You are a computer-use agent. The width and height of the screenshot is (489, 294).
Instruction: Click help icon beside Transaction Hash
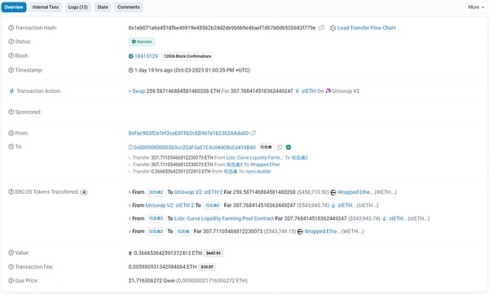(x=11, y=28)
